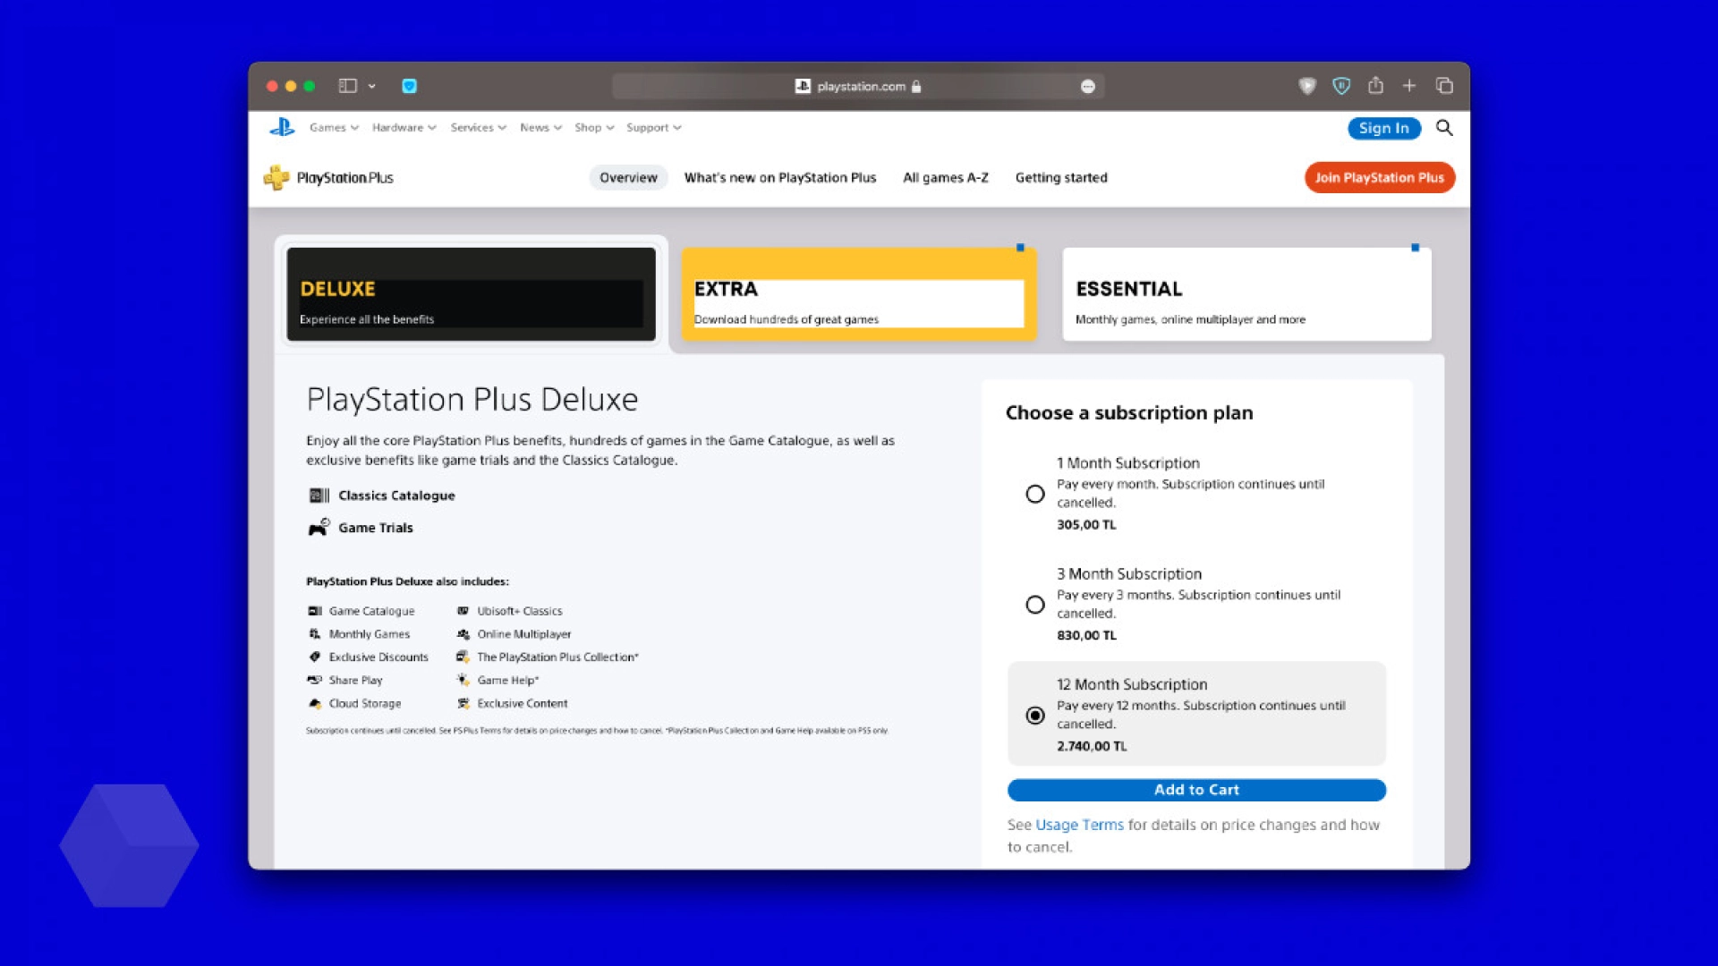Expand the Hardware dropdown menu

pyautogui.click(x=404, y=128)
